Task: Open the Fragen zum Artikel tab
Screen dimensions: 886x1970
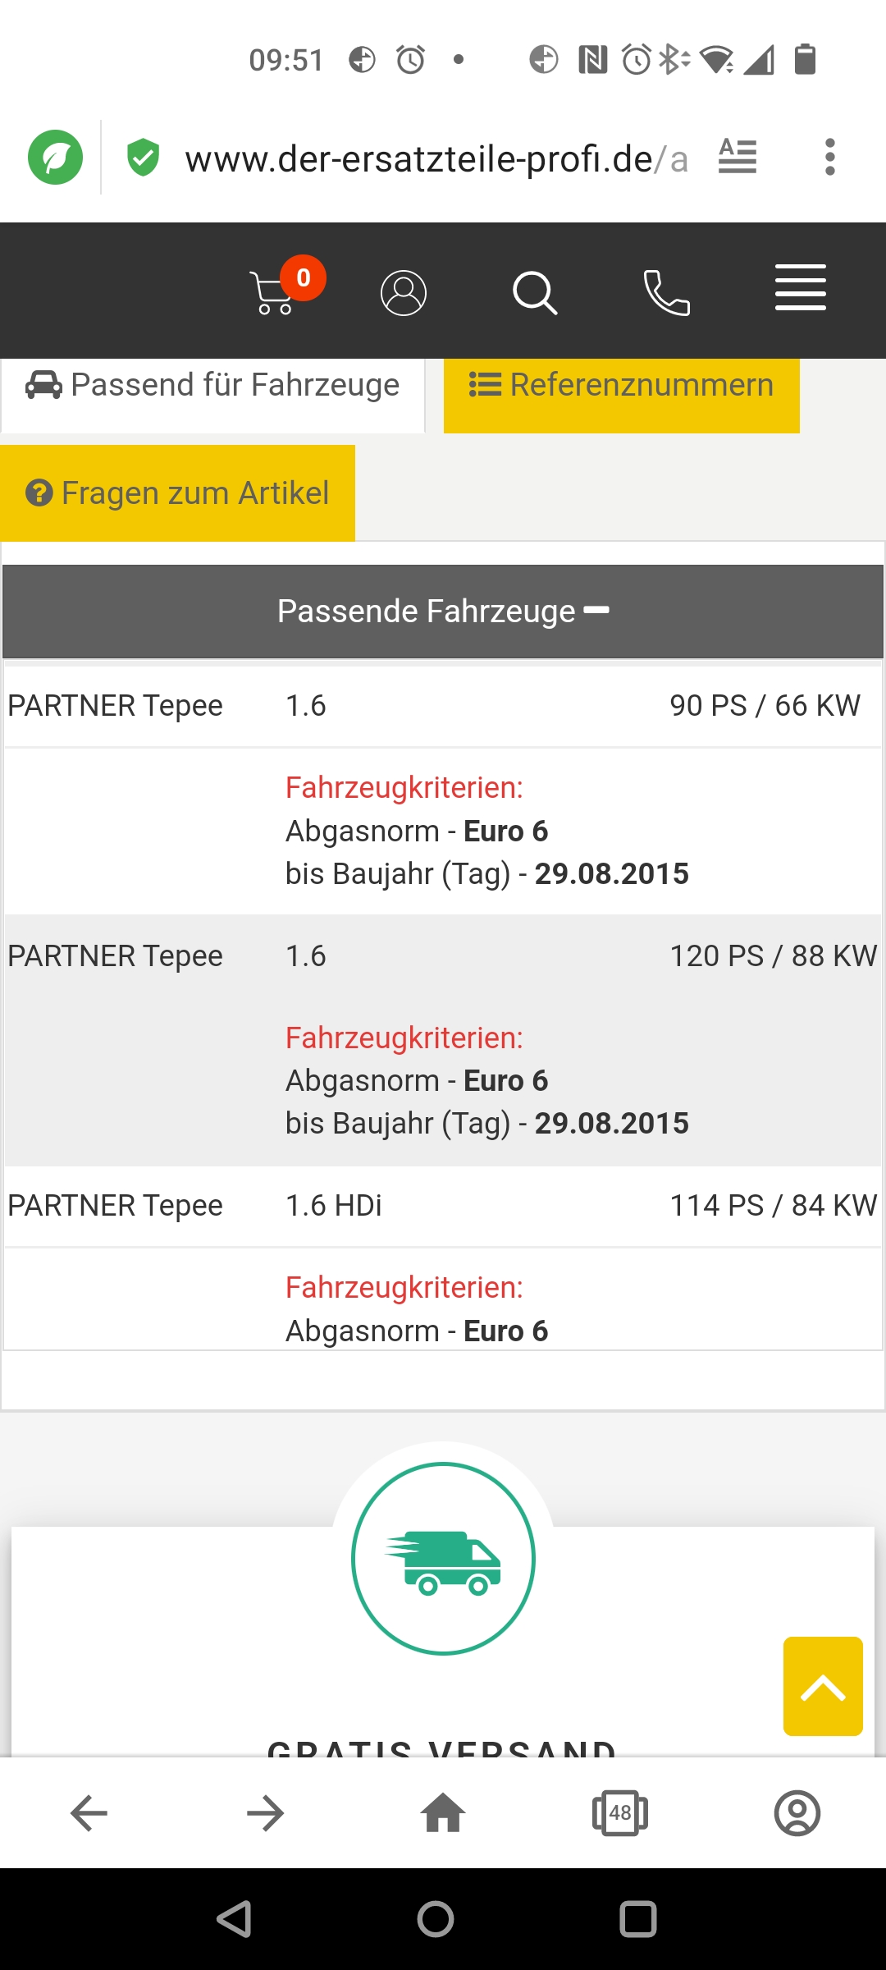Action: (x=178, y=493)
